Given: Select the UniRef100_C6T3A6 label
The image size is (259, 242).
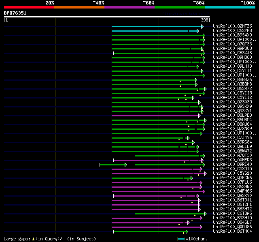Looking at the screenshot, I should point(232,214).
